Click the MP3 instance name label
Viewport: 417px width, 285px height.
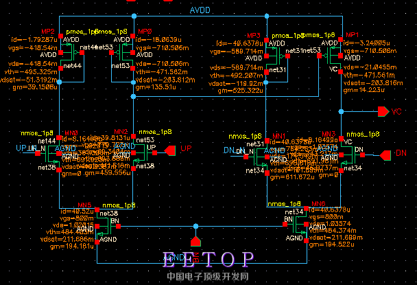click(x=254, y=36)
